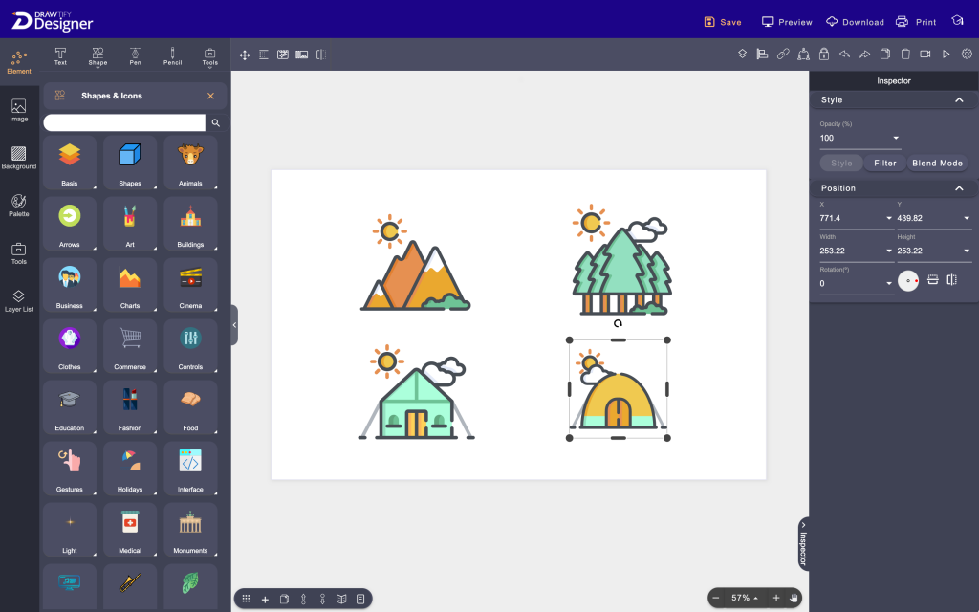The width and height of the screenshot is (979, 612).
Task: Select the Background panel in the sidebar
Action: [19, 159]
